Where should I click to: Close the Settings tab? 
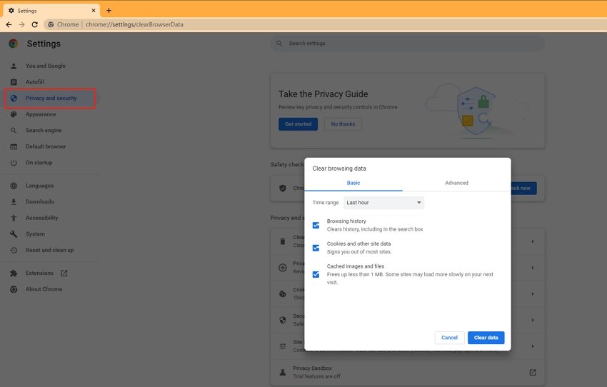(x=94, y=11)
